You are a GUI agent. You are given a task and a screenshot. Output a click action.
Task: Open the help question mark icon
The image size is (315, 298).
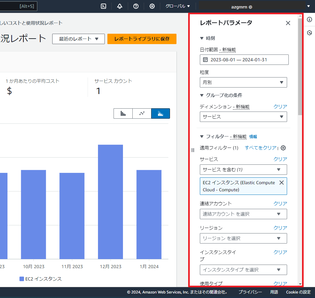[136, 6]
